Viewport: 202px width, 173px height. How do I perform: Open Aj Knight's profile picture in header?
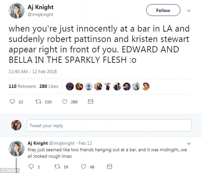click(x=16, y=10)
